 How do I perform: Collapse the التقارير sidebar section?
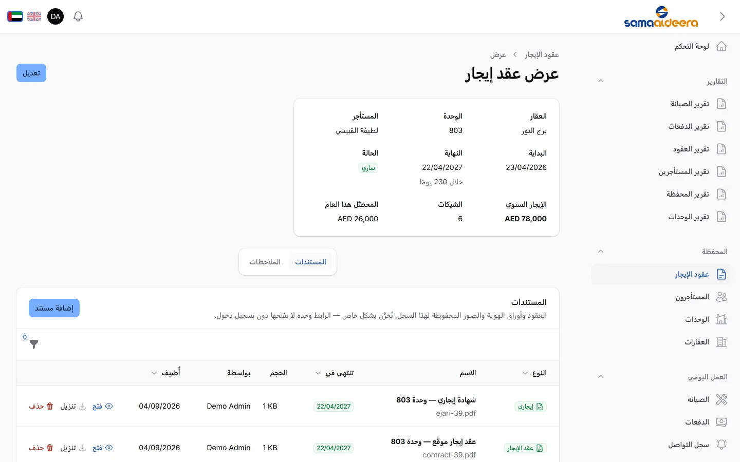pyautogui.click(x=601, y=81)
